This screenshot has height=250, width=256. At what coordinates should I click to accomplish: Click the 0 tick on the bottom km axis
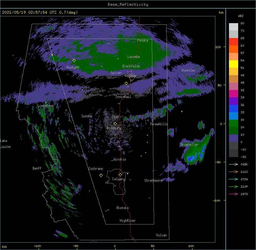[115, 246]
